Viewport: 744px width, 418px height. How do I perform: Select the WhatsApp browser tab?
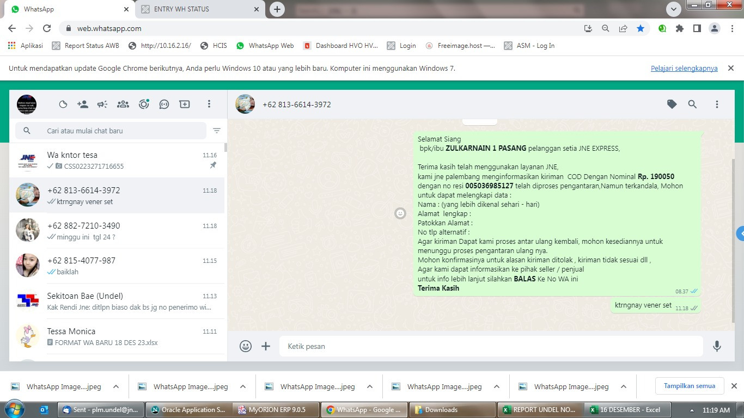[69, 9]
